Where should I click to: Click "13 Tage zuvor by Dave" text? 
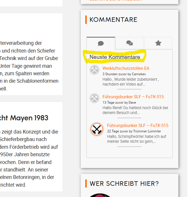(119, 103)
